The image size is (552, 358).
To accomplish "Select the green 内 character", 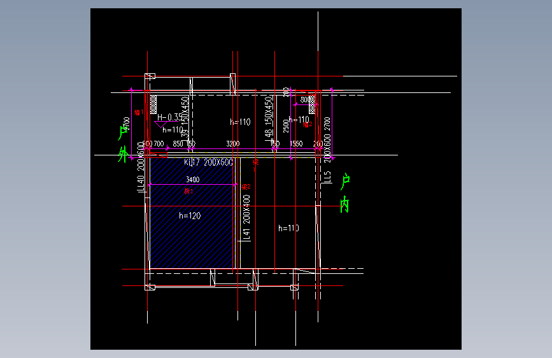I will pos(344,204).
